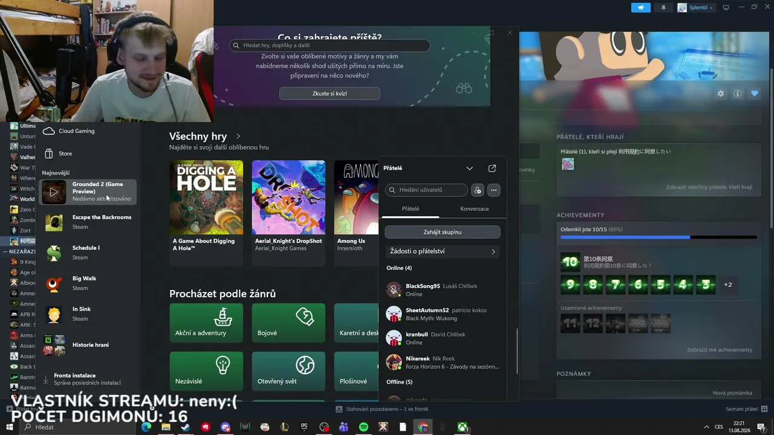Open Spotify from the taskbar
774x435 pixels.
pos(363,427)
